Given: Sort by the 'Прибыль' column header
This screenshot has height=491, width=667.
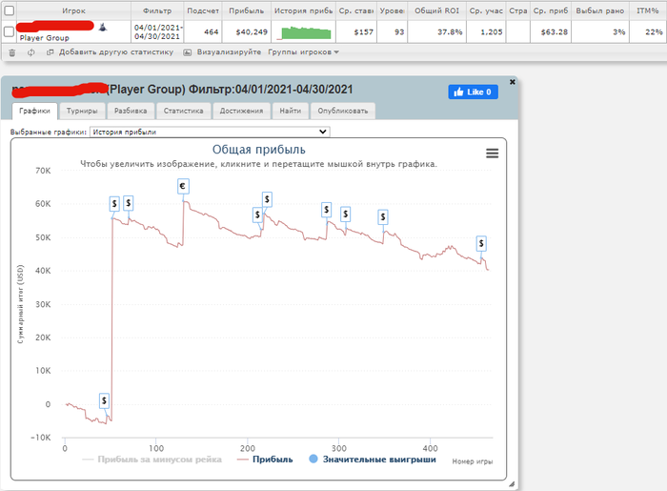Looking at the screenshot, I should (247, 10).
